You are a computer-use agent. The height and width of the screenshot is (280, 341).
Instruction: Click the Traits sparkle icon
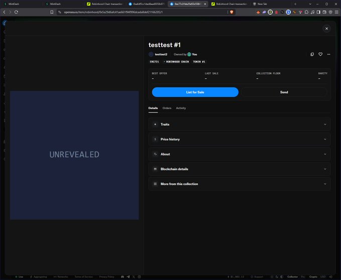tap(155, 124)
